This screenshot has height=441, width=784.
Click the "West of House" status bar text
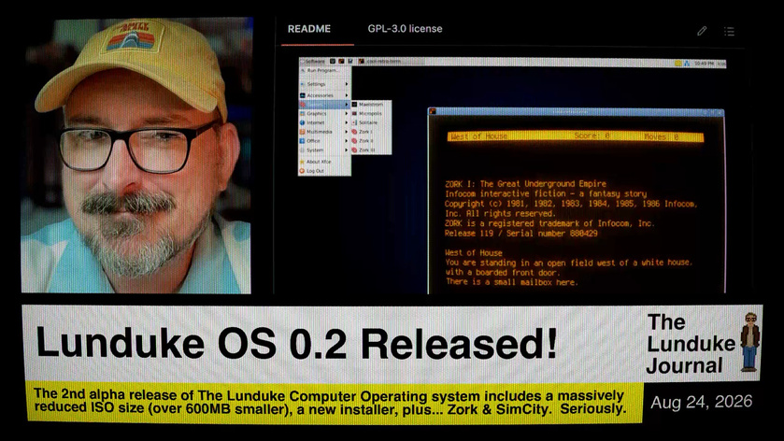coord(479,136)
